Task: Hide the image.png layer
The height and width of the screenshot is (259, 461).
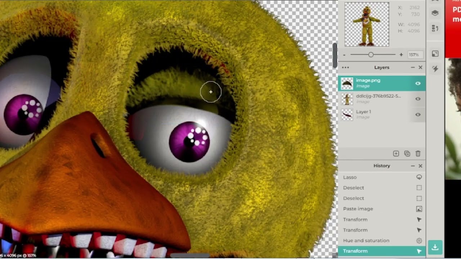Action: click(x=418, y=83)
